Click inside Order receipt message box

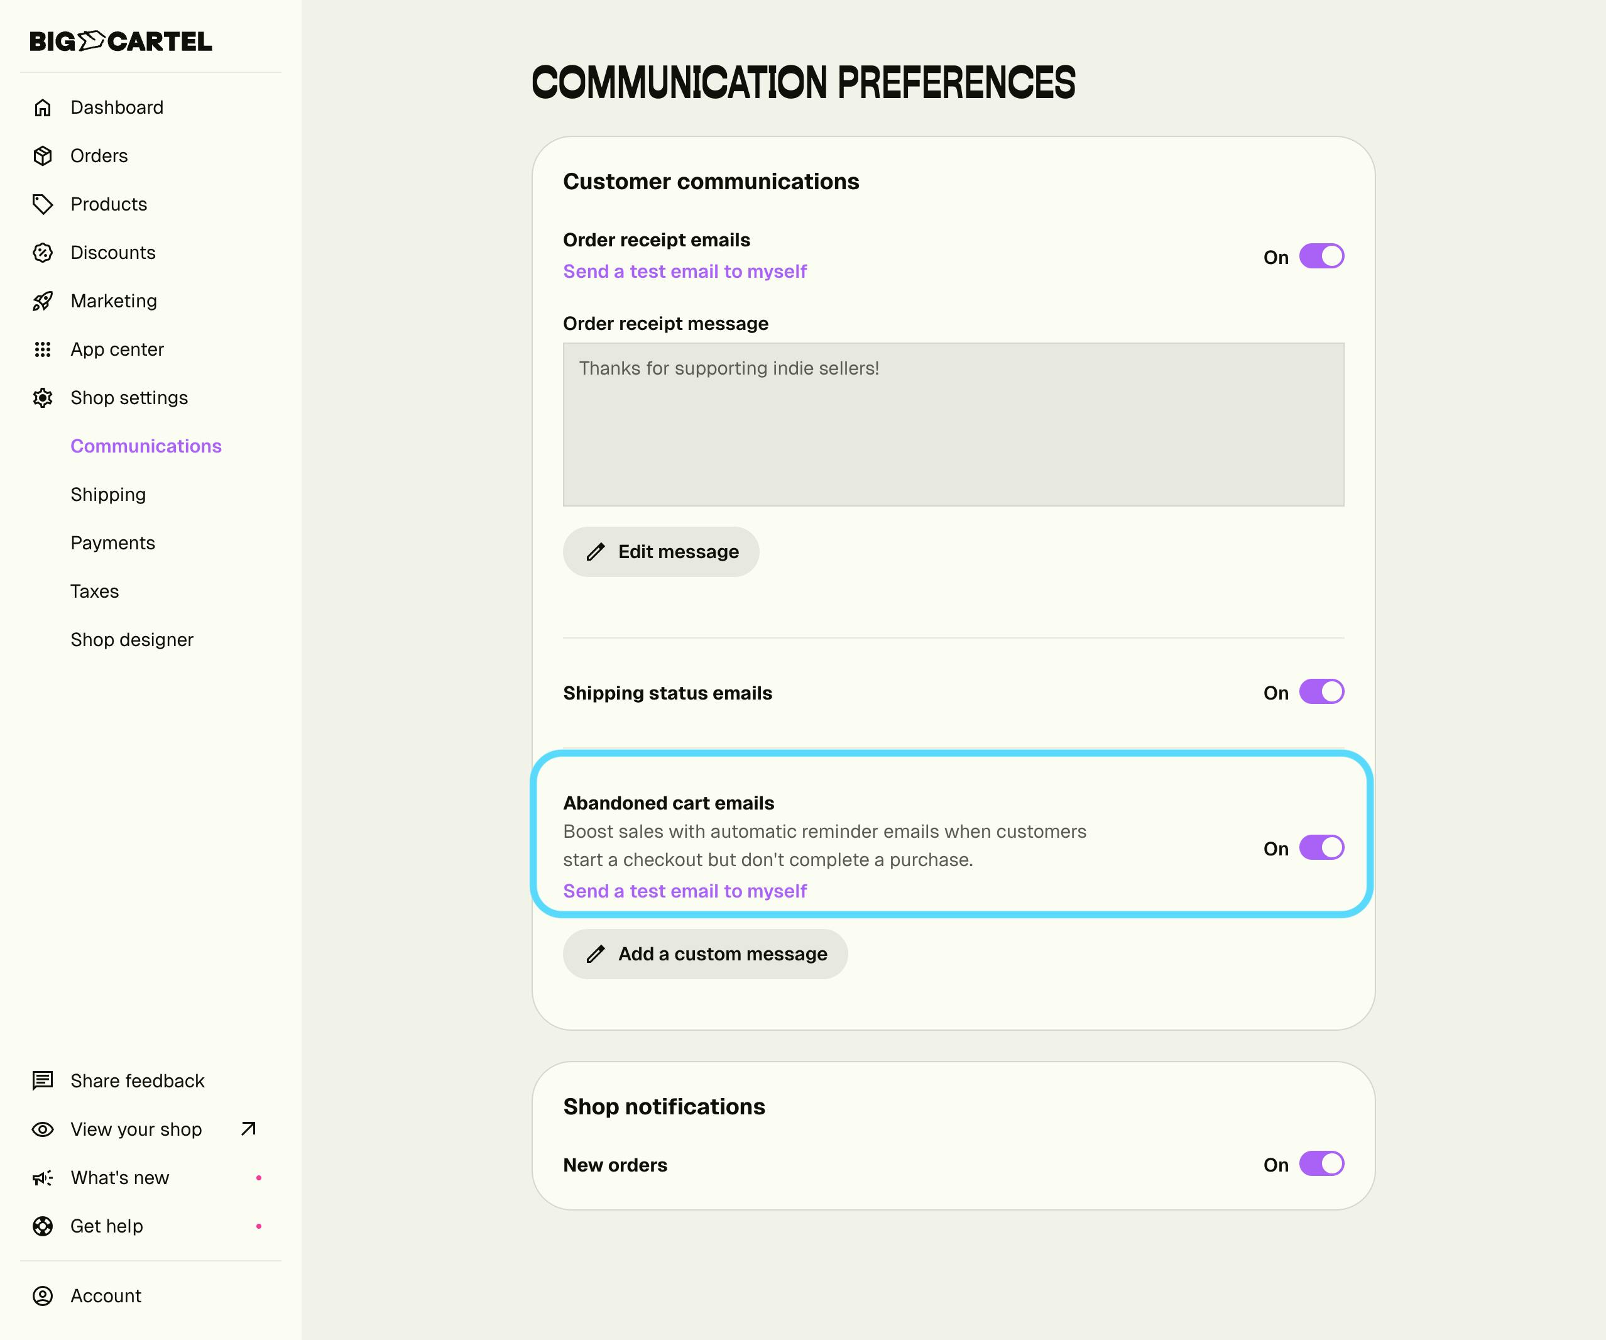953,424
